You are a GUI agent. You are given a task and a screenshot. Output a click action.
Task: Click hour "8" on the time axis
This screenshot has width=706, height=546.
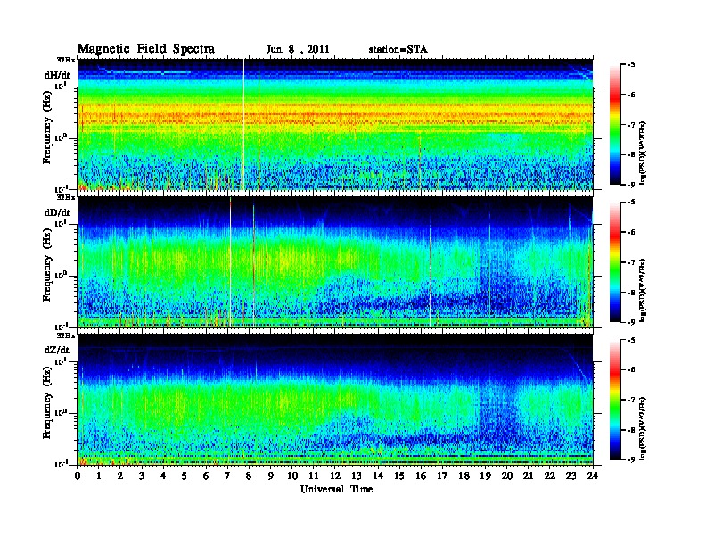coord(249,476)
